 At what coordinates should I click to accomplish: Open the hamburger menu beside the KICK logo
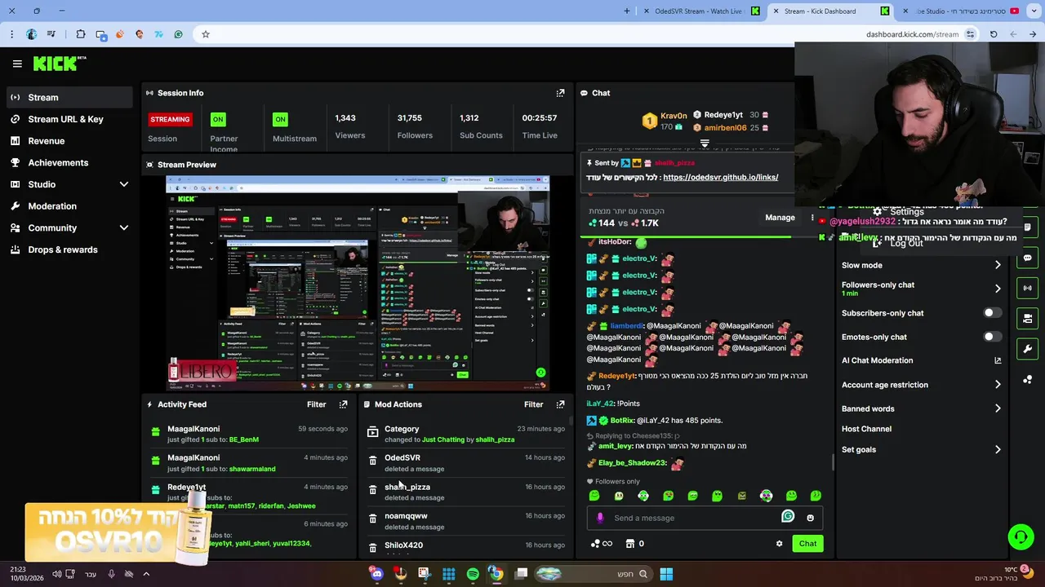[17, 64]
